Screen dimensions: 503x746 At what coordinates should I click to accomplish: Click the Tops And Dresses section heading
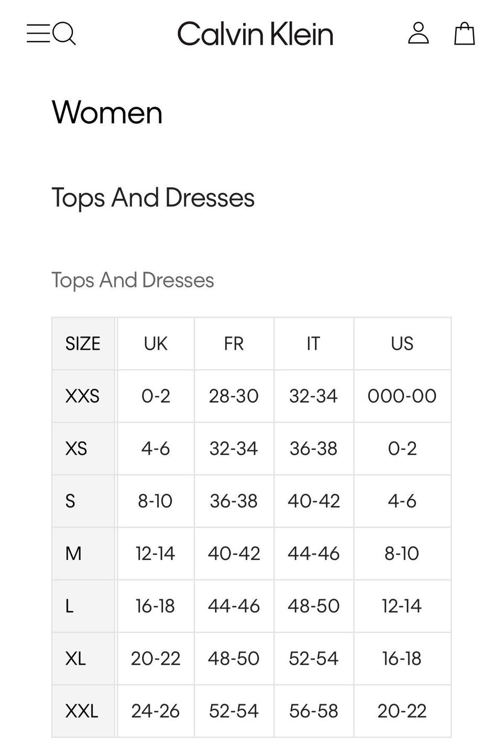pos(153,198)
